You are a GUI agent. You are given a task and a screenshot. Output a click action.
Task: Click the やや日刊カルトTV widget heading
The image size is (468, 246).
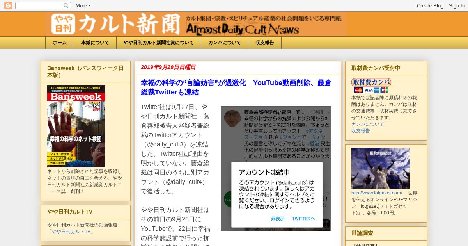click(70, 212)
